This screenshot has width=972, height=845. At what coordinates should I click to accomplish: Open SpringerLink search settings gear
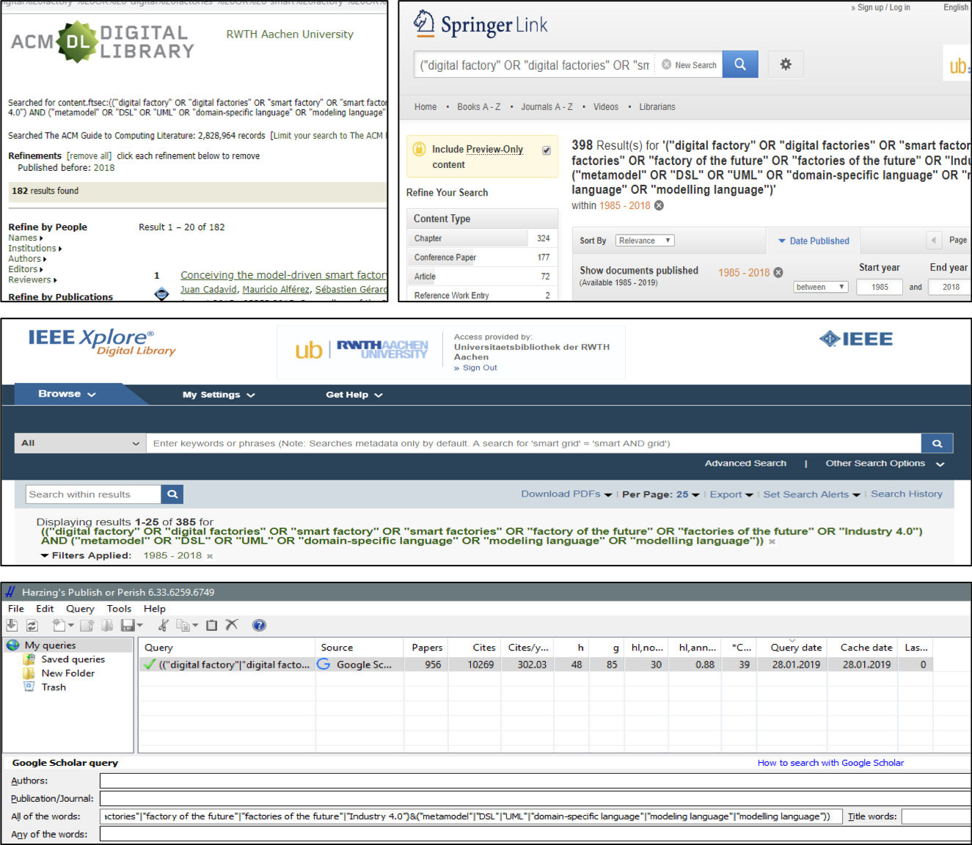click(x=786, y=65)
